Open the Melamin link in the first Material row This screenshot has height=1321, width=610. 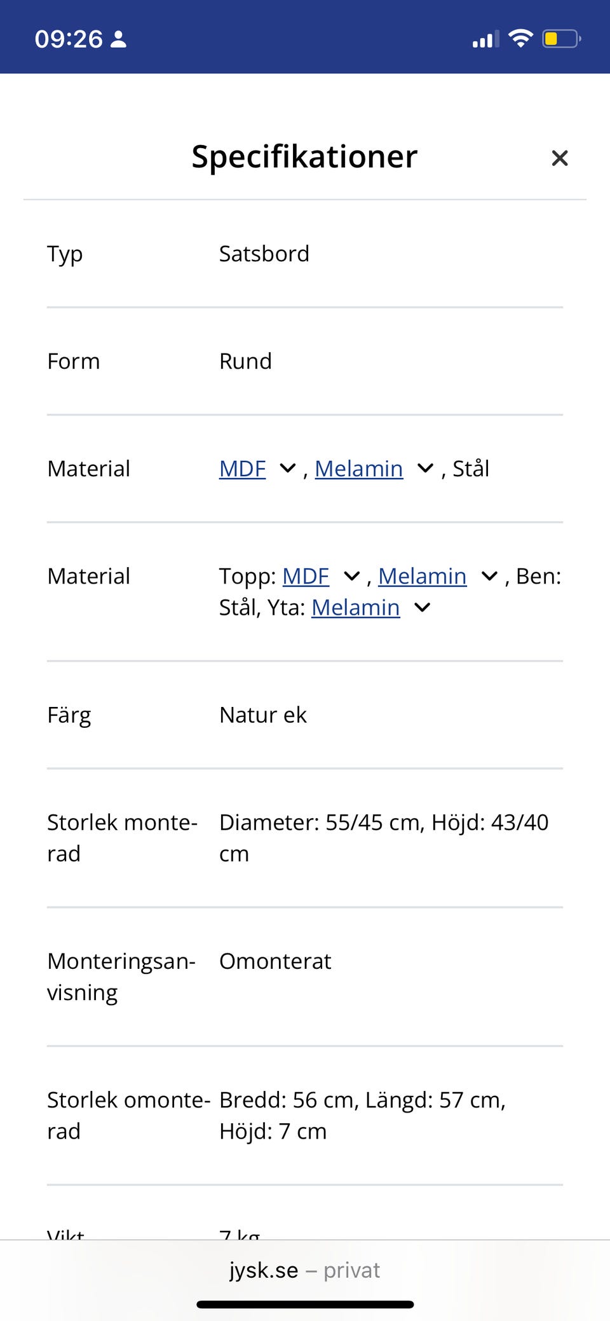(358, 469)
